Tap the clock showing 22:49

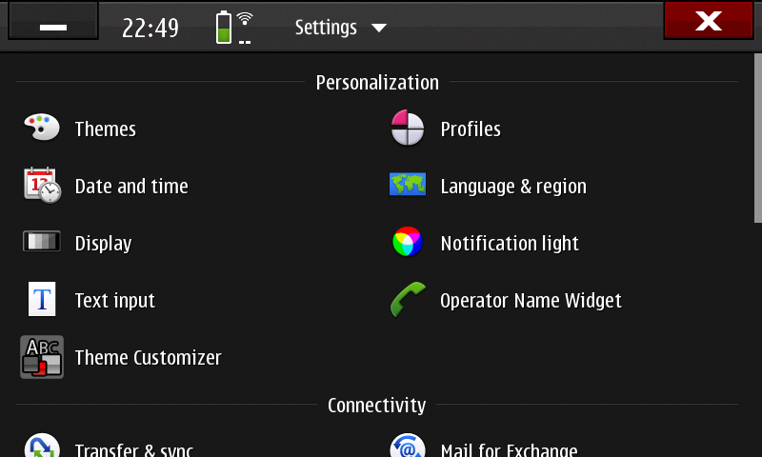tap(150, 28)
